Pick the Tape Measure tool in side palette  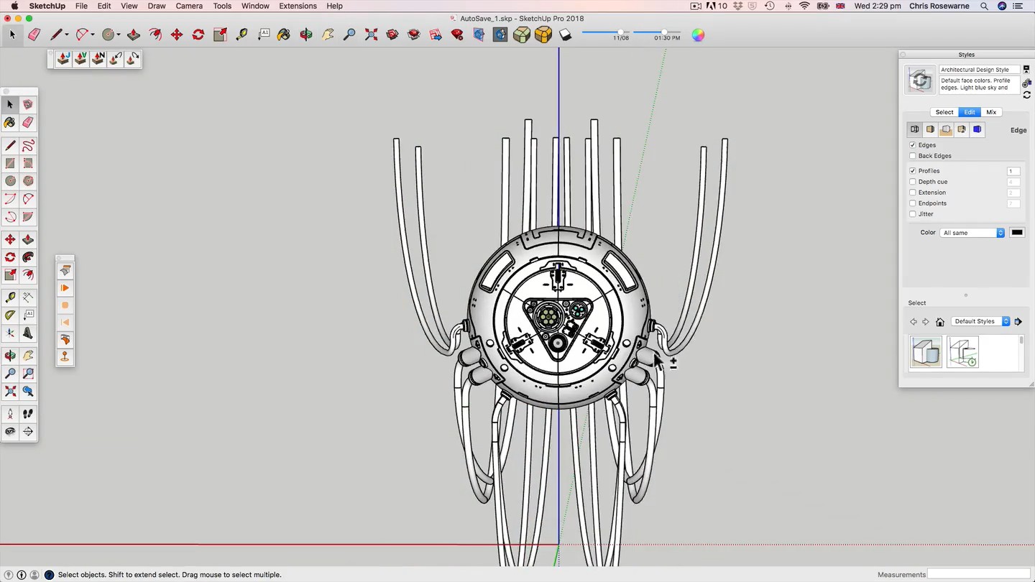pos(10,297)
